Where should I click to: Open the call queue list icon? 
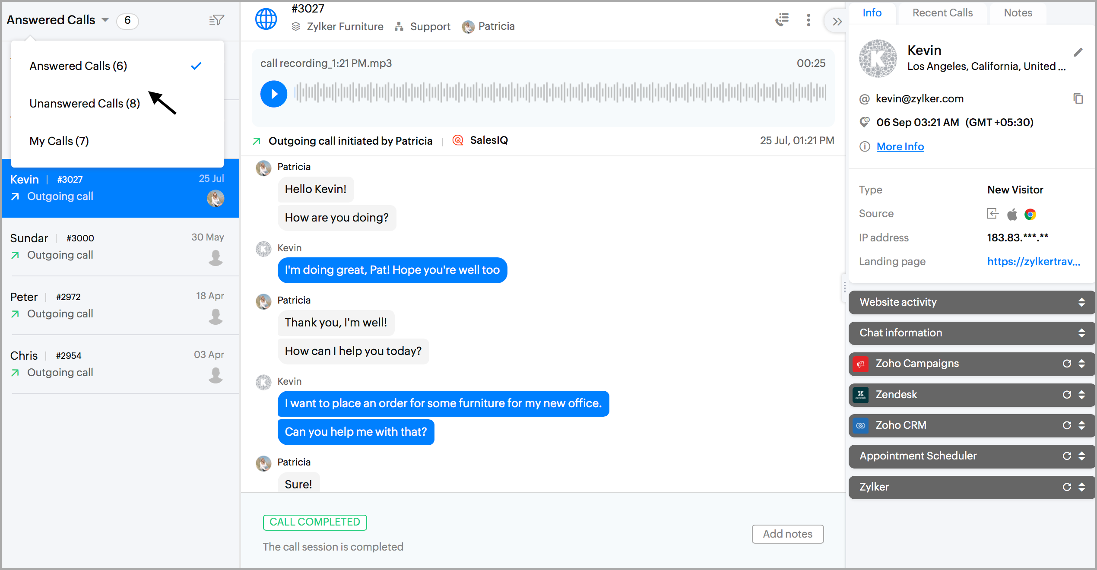click(782, 20)
